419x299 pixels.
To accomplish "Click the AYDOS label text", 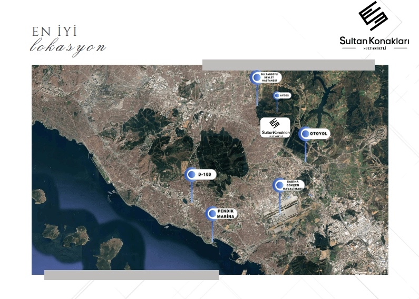I will click(x=285, y=95).
